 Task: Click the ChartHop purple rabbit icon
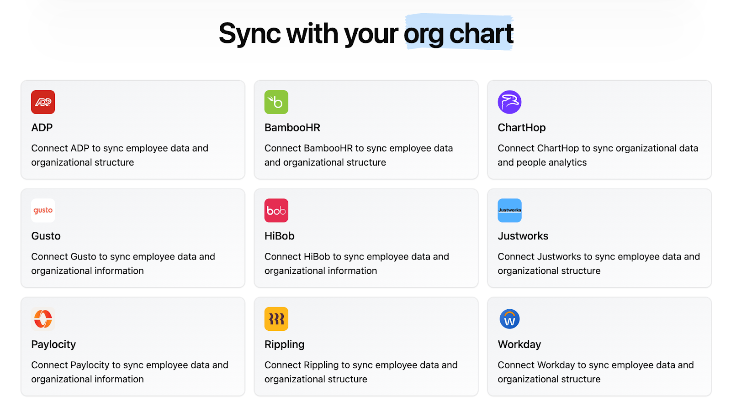[x=509, y=102]
